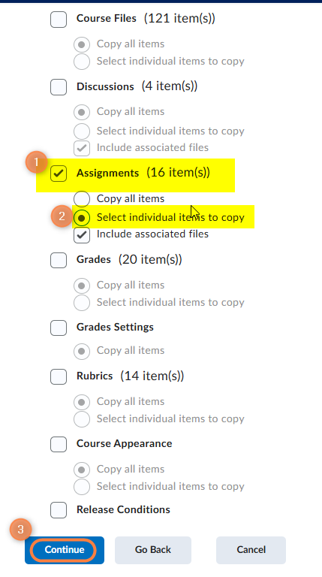Screen dimensions: 322x577
Task: Select Copy all items under Course Files
Action: click(82, 44)
